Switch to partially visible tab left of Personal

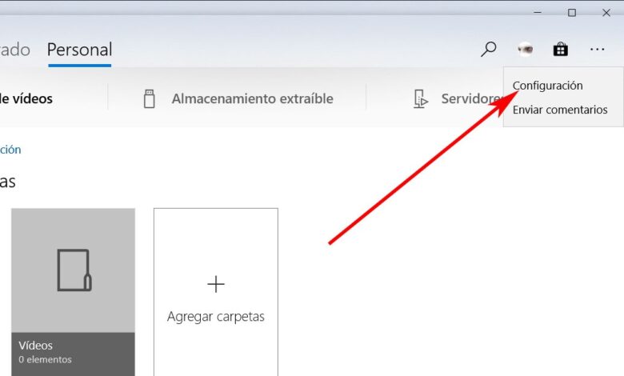click(15, 50)
